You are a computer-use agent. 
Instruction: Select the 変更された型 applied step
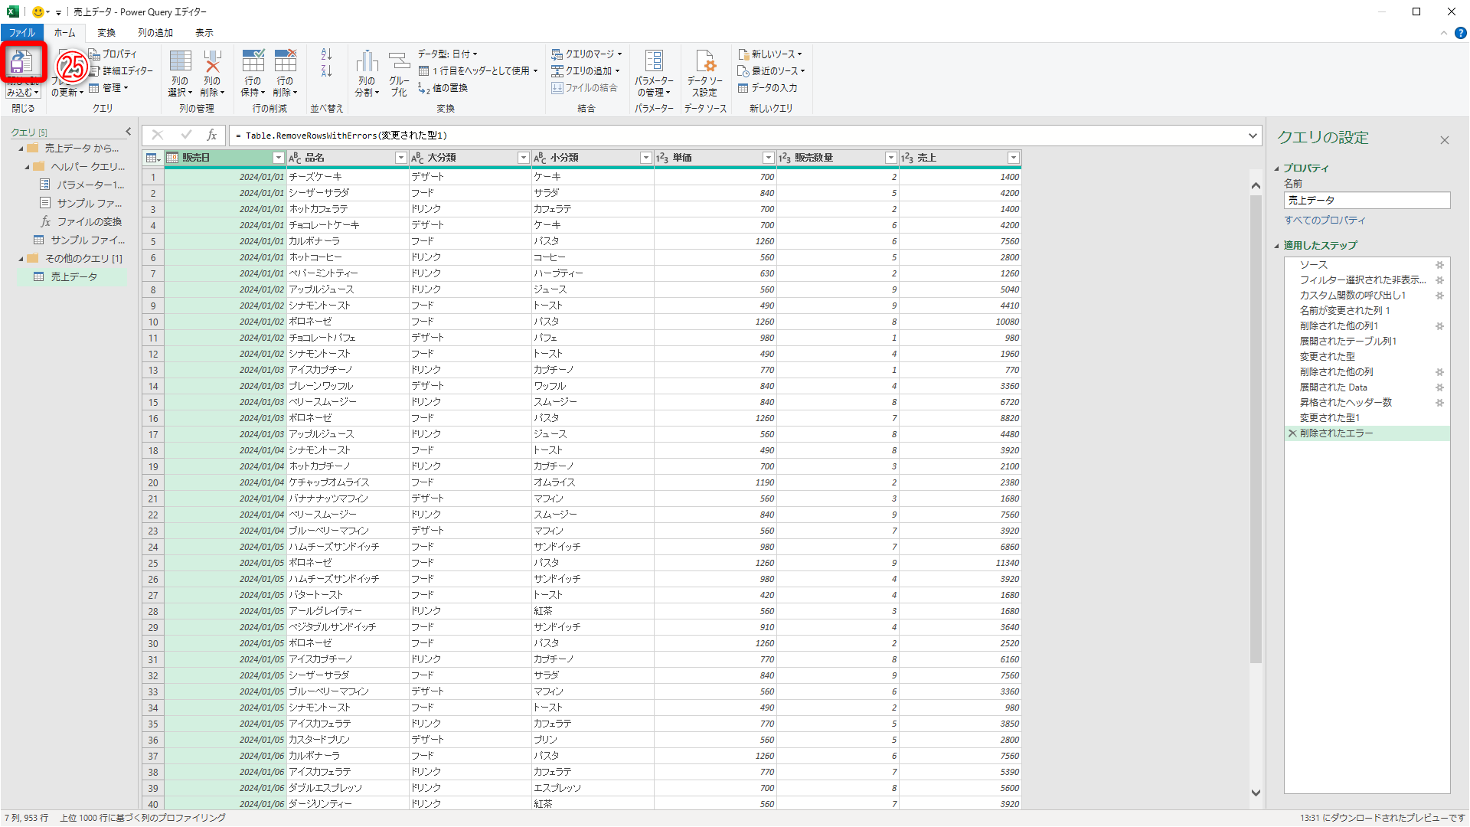coord(1327,357)
